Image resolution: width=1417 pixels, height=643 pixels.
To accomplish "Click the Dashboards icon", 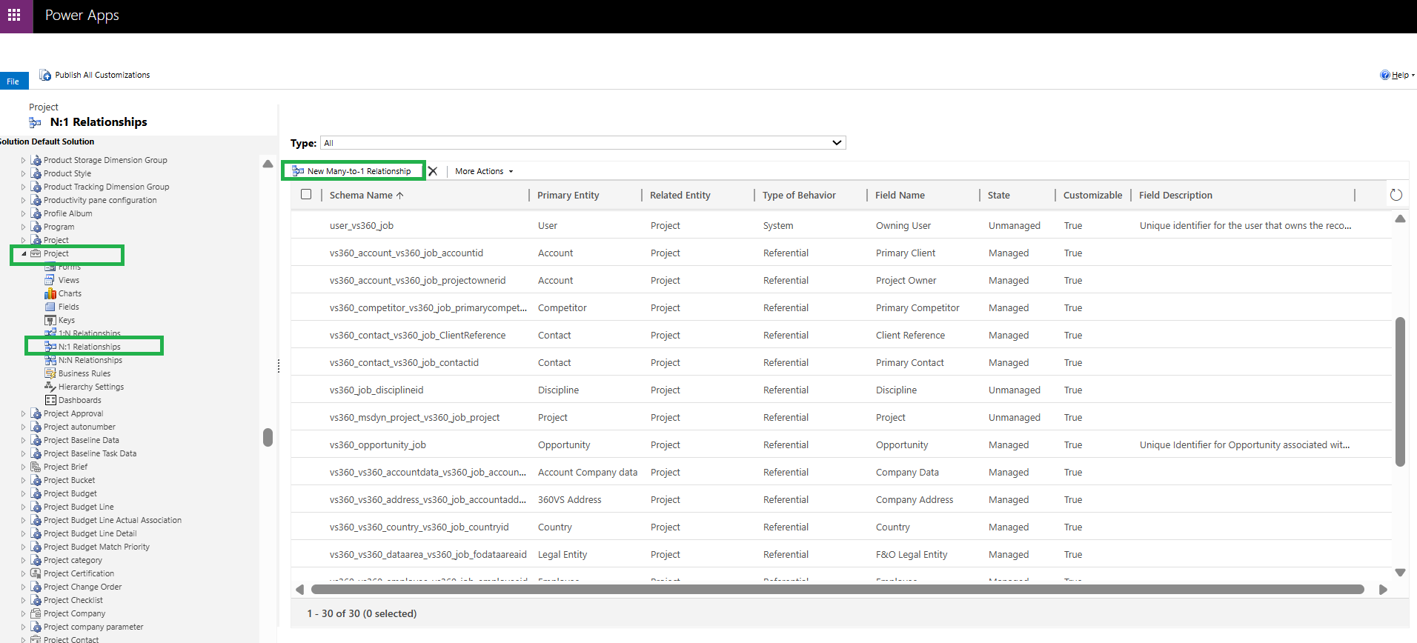I will coord(50,400).
